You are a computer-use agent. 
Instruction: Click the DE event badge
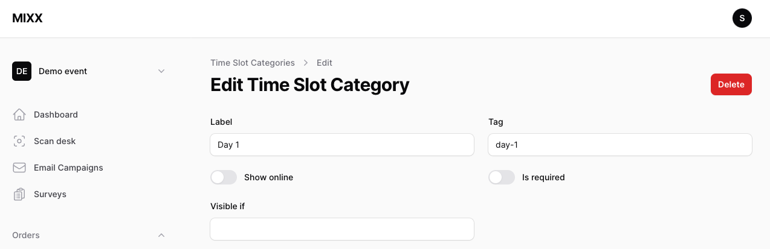(x=22, y=71)
